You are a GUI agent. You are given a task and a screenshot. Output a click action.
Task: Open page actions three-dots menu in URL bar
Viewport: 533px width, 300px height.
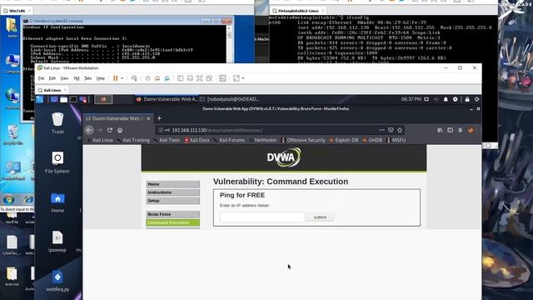(381, 130)
